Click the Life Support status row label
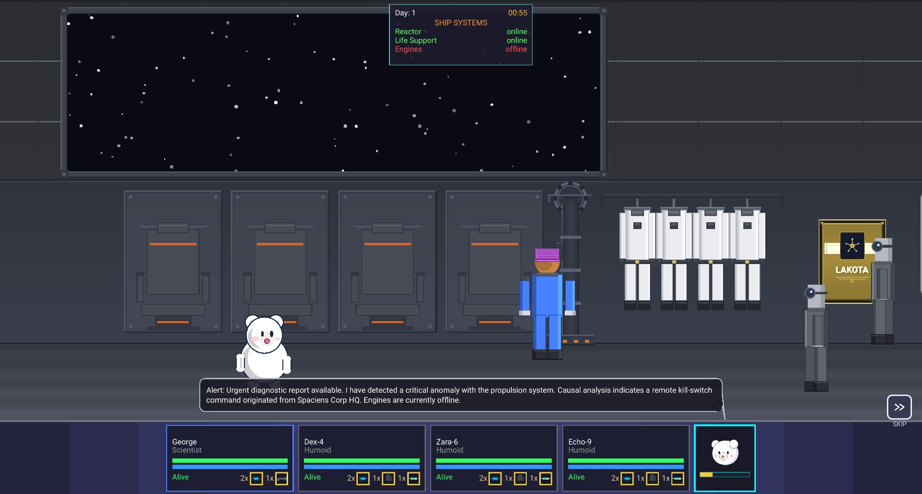 (x=416, y=40)
